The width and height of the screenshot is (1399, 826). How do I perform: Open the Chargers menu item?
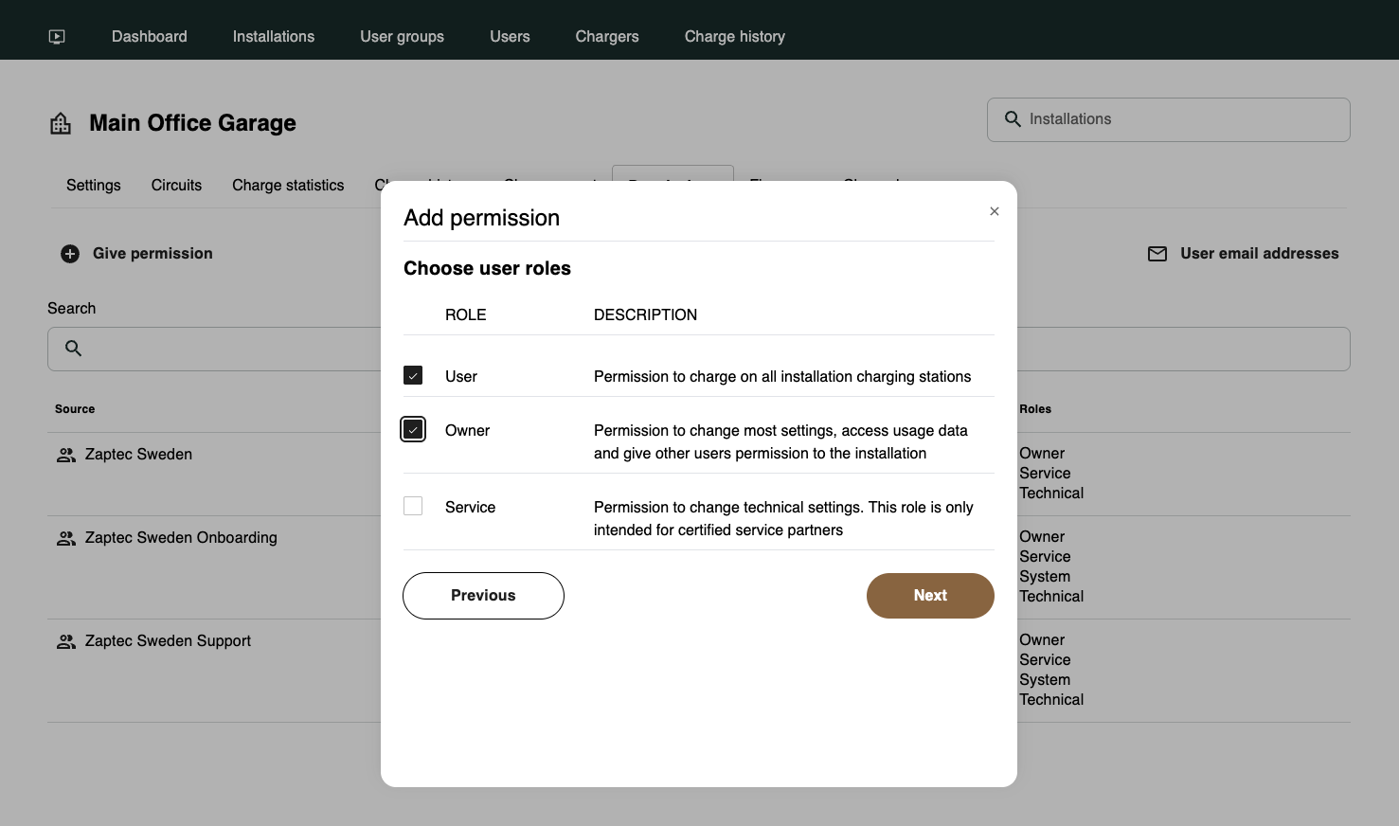(x=607, y=37)
